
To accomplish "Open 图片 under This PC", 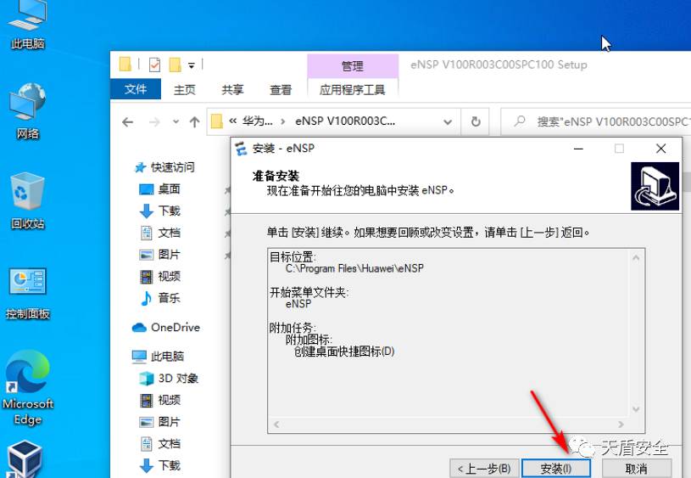I will click(160, 422).
